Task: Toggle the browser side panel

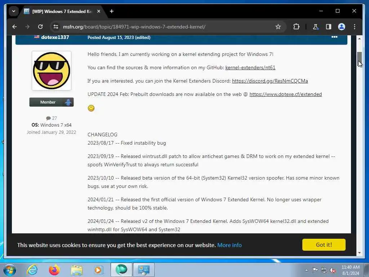Action: [329, 27]
